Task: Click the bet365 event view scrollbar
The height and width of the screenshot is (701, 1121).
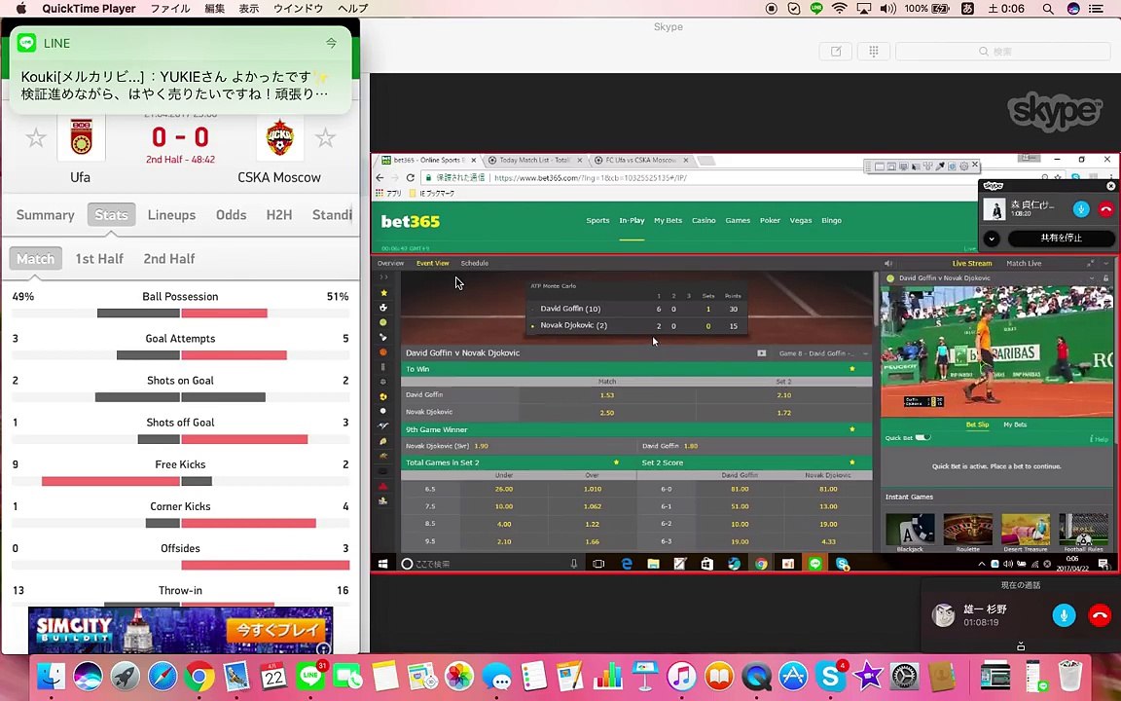Action: click(876, 298)
